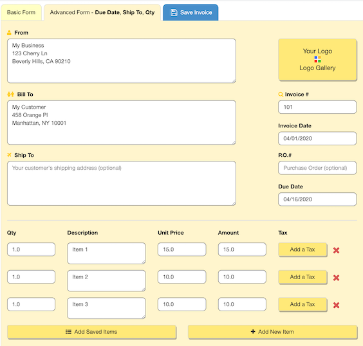The width and height of the screenshot is (363, 346).
Task: Add a Tax for Item 2
Action: (302, 277)
